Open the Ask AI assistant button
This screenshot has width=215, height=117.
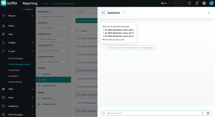(179, 3)
